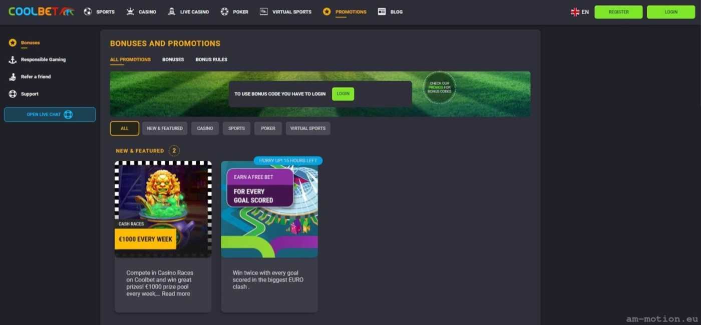The image size is (701, 325).
Task: Click the Bonuses star icon in sidebar
Action: 13,42
